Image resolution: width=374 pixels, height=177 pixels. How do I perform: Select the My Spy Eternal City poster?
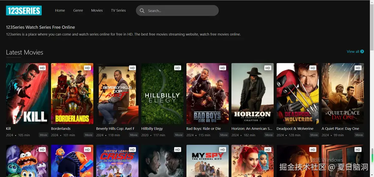(208, 161)
